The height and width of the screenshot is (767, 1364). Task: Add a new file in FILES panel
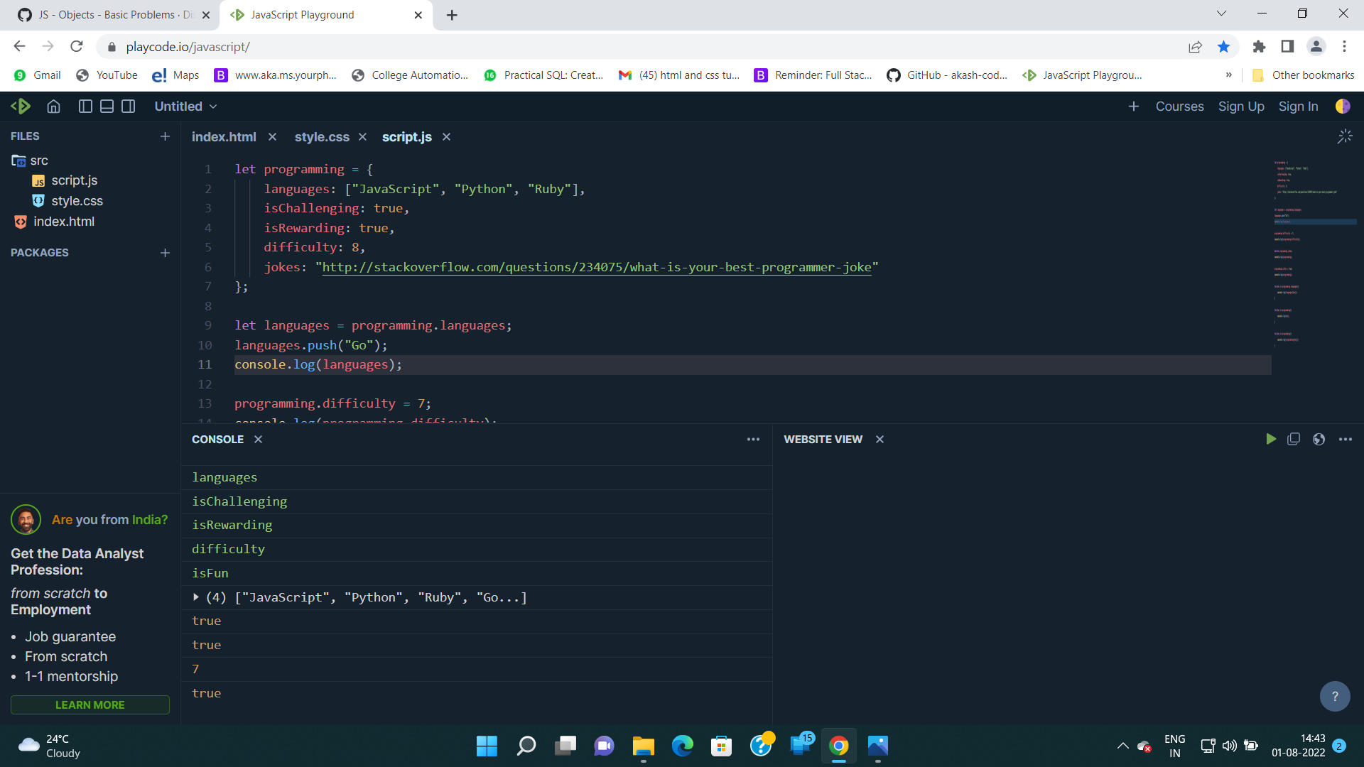tap(165, 136)
